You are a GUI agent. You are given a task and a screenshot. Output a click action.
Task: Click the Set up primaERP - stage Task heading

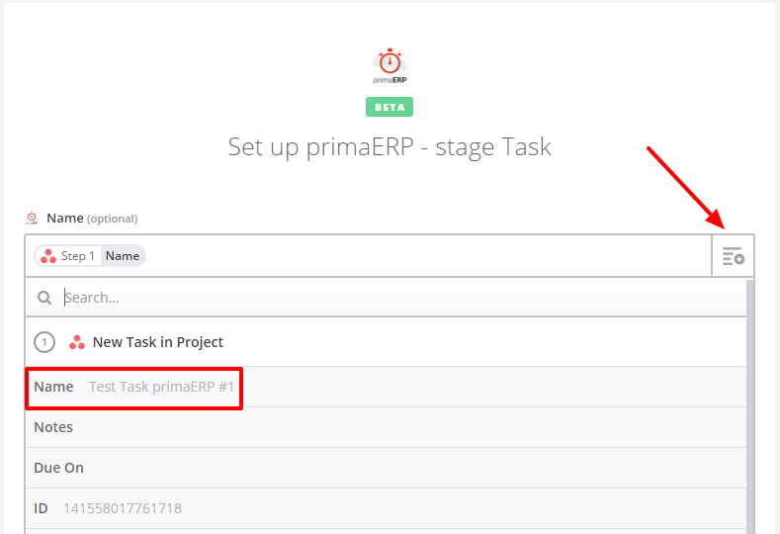[390, 147]
